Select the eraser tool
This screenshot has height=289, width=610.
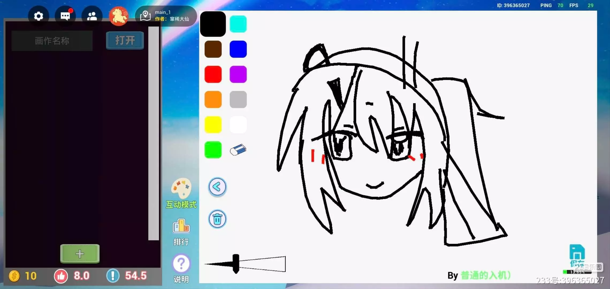[238, 150]
